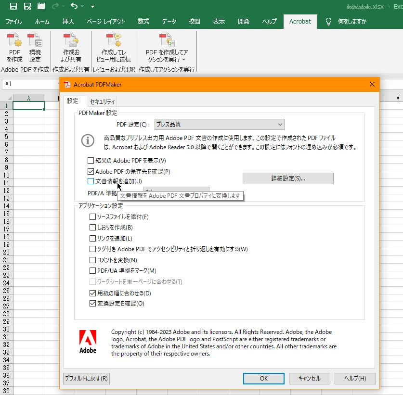Viewport: 403px width, 395px height.
Task: Open the ファイル menu tab
Action: pos(14,22)
